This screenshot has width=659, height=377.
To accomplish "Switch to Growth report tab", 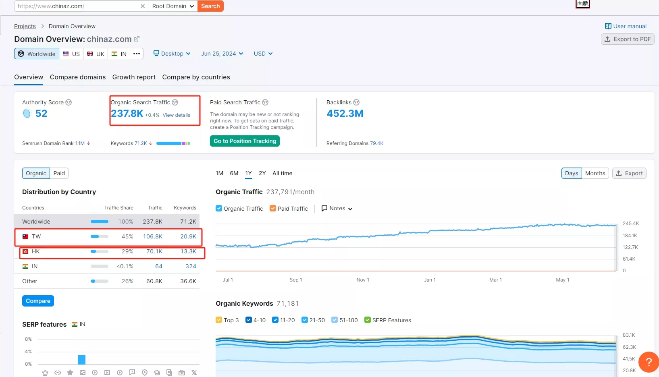I will [x=134, y=77].
